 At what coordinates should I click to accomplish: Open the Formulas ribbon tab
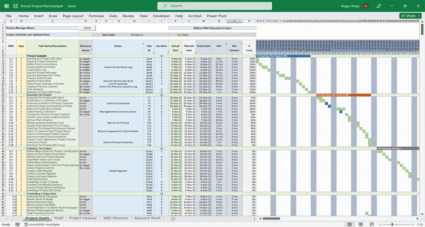point(96,16)
